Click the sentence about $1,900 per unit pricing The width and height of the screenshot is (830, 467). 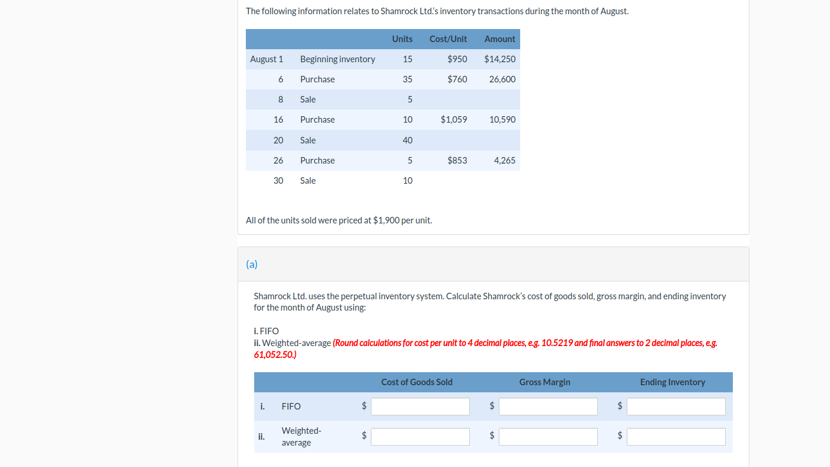click(x=339, y=220)
